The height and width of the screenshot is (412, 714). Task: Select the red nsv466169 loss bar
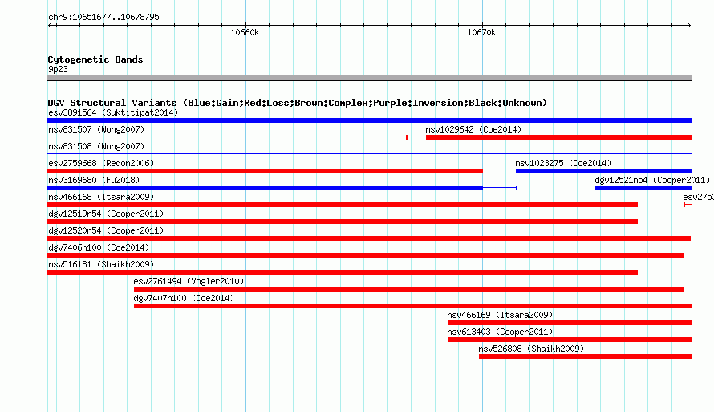(x=570, y=323)
